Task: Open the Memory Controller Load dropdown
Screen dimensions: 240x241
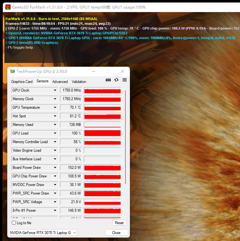Action: point(55,142)
